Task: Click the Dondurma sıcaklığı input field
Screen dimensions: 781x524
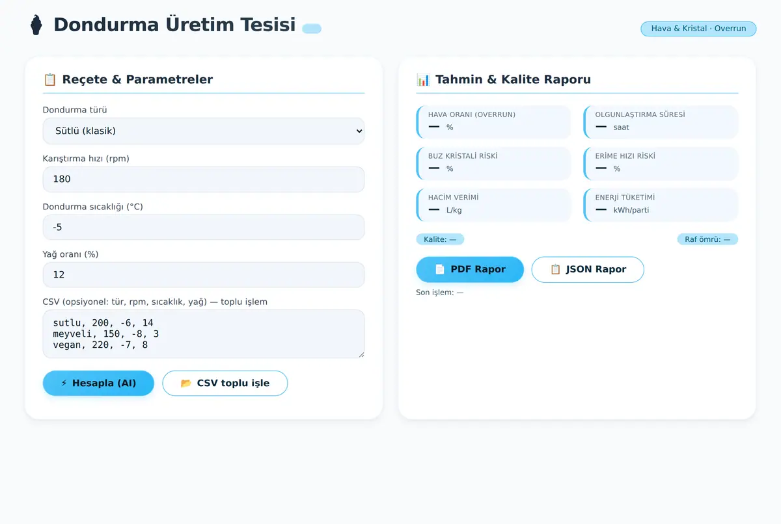Action: (x=204, y=227)
